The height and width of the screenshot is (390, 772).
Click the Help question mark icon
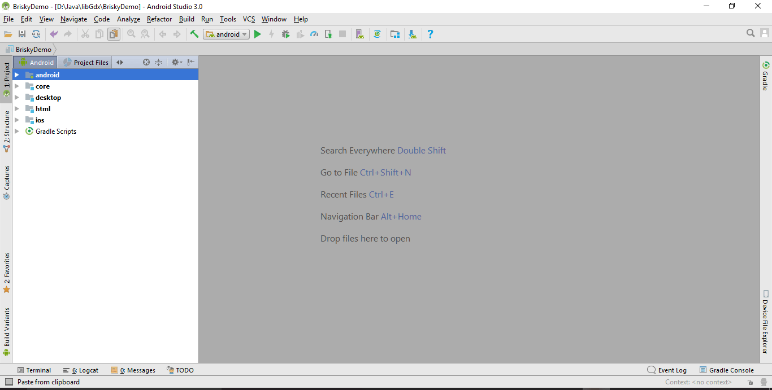(x=430, y=34)
